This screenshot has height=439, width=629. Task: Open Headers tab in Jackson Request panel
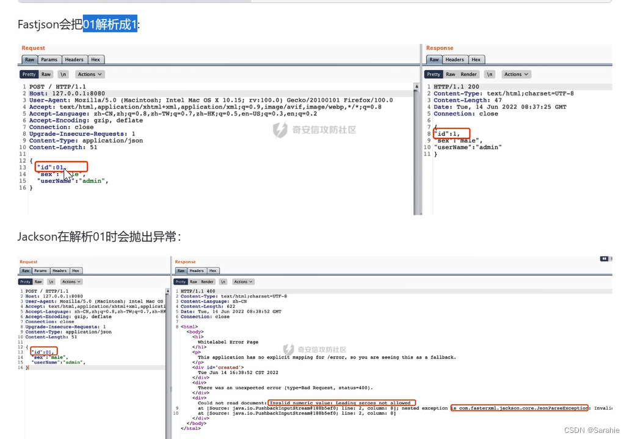(59, 271)
